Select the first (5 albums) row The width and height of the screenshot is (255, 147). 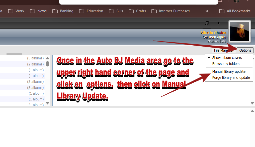23,58
